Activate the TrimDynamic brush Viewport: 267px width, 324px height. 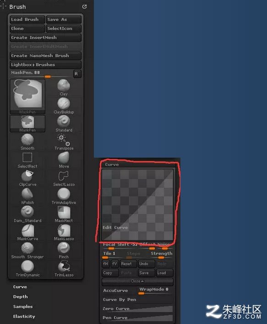(27, 268)
